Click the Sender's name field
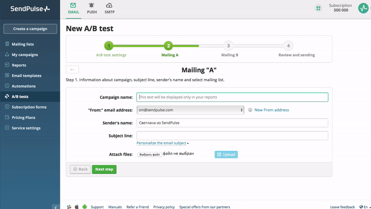The width and height of the screenshot is (371, 209). (x=232, y=123)
